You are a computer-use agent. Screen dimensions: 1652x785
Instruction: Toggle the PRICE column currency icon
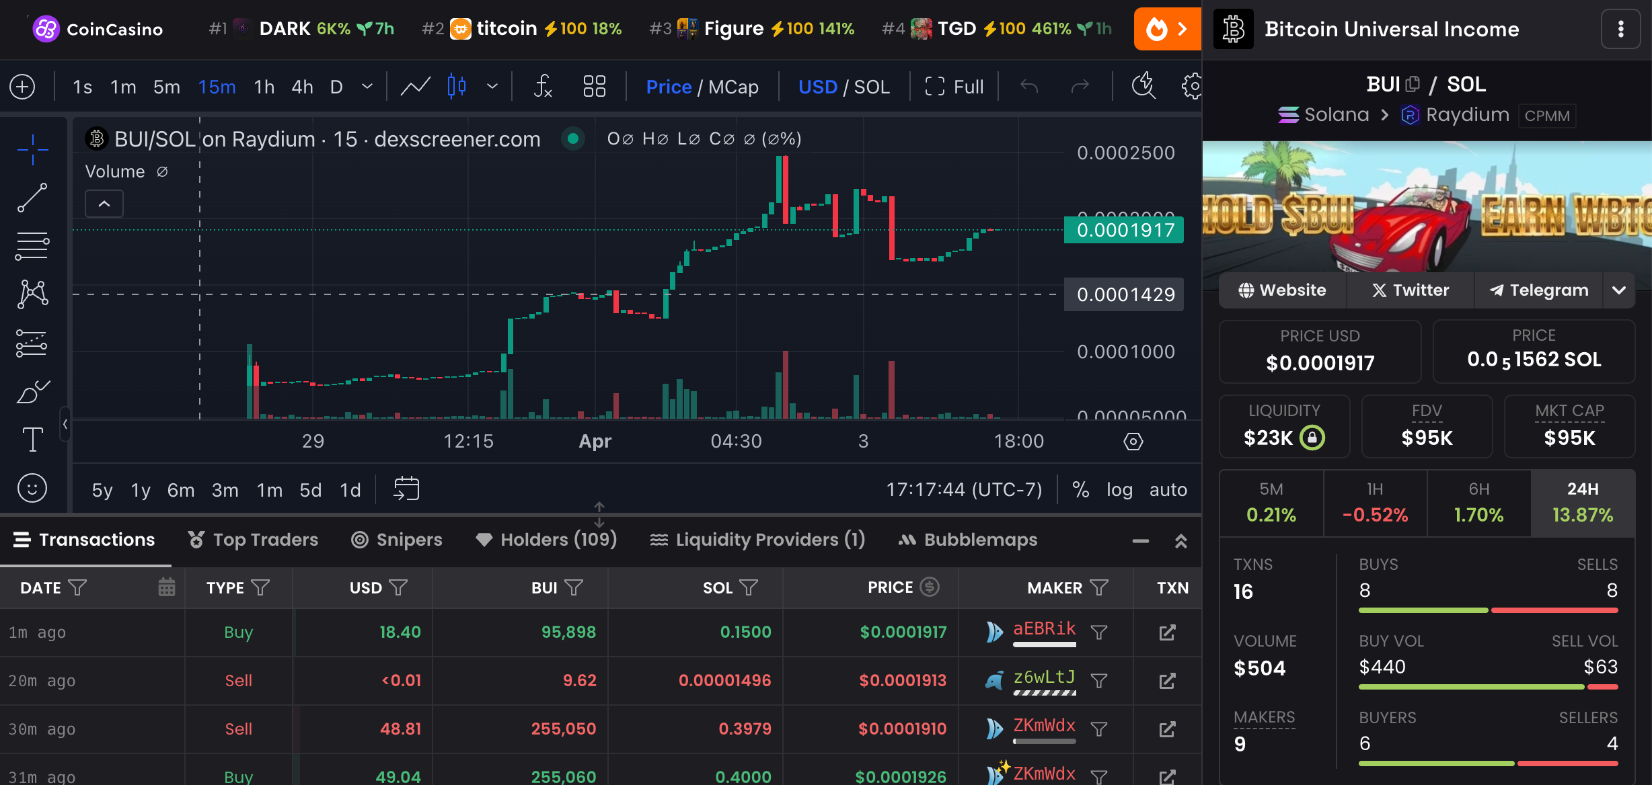tap(930, 587)
